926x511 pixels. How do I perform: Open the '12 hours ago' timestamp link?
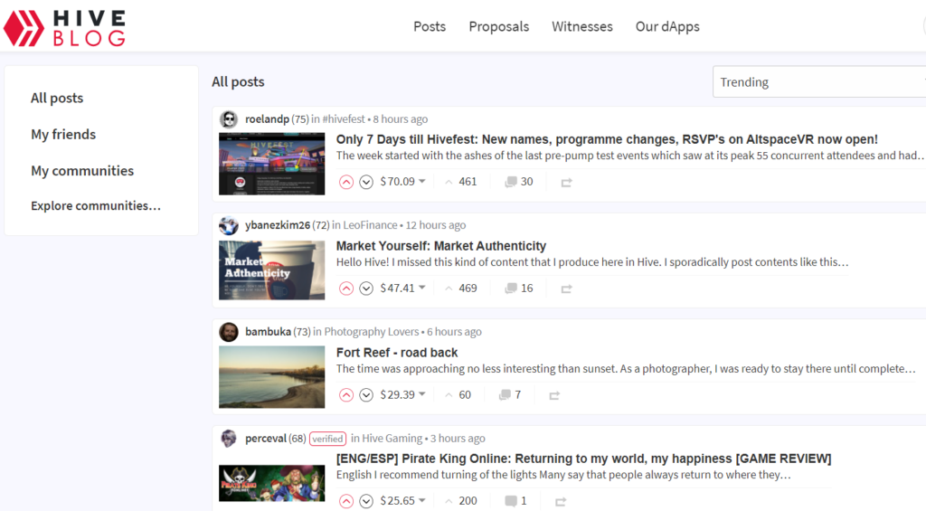pos(436,225)
